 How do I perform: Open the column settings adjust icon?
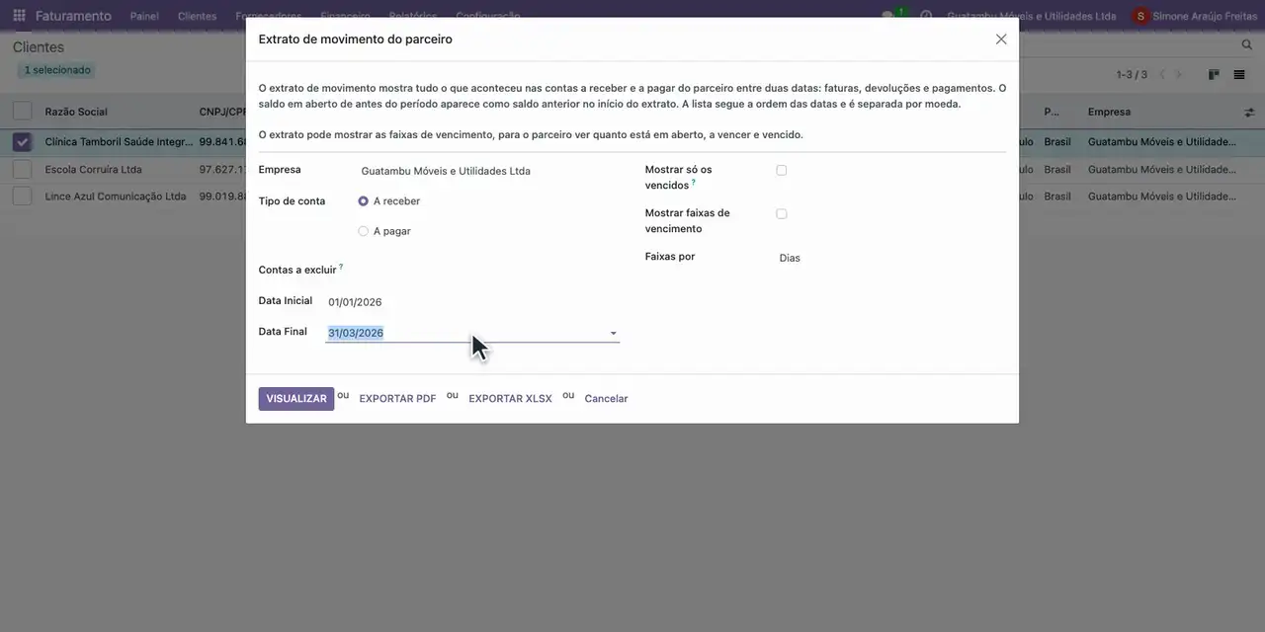[x=1249, y=113]
